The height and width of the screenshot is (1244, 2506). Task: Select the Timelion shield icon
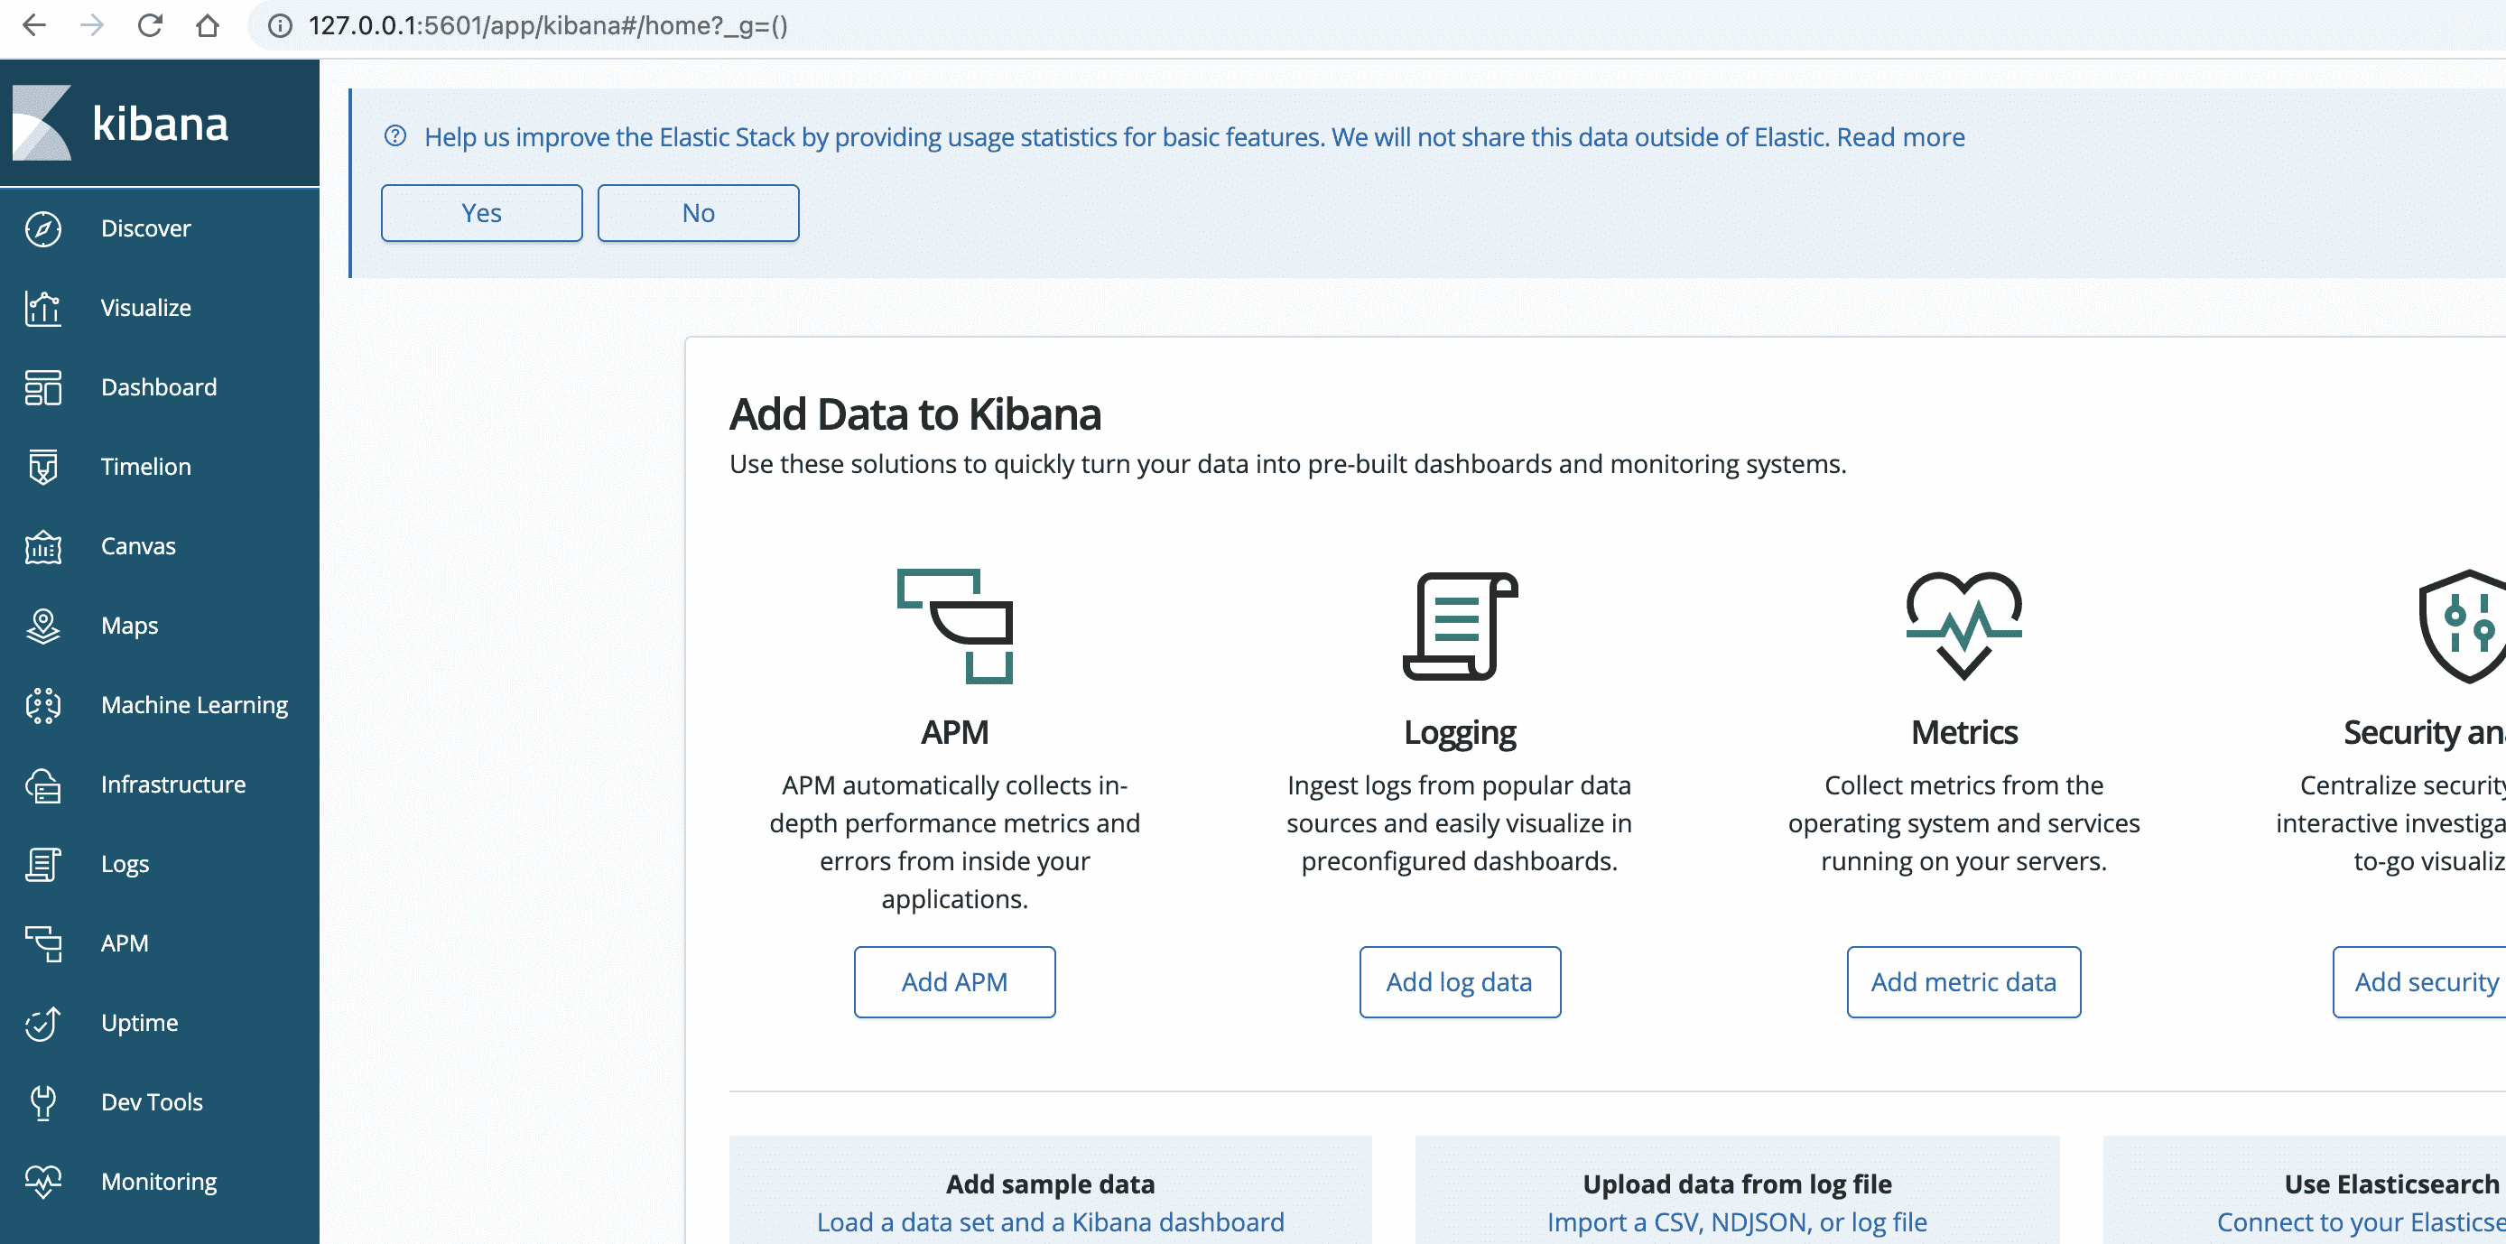click(x=42, y=467)
